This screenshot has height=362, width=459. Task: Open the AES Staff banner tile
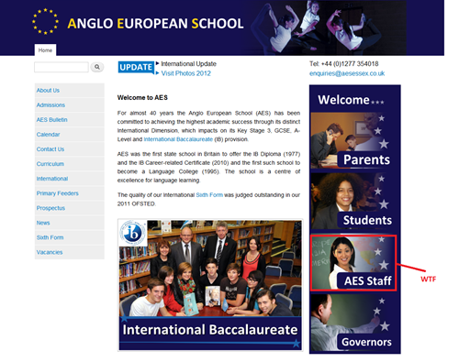[x=353, y=263]
